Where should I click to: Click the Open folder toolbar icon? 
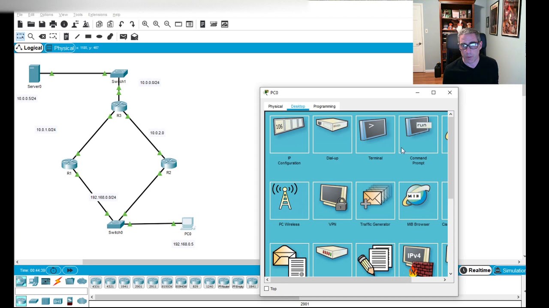31,24
